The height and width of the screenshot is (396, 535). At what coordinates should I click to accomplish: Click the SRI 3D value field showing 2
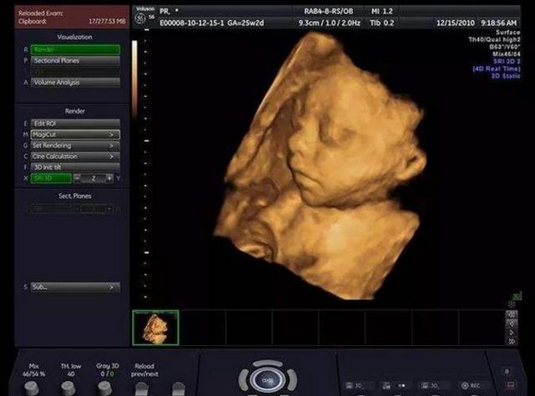[x=94, y=178]
